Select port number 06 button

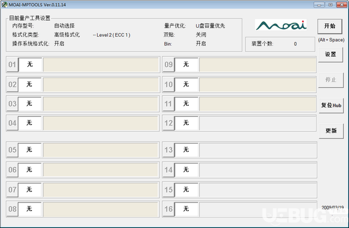point(12,170)
